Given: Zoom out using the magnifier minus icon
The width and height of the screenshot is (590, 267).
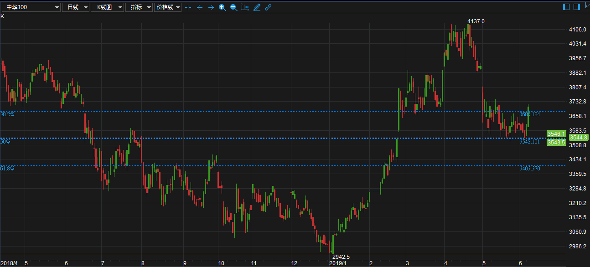Looking at the screenshot, I should click(233, 7).
